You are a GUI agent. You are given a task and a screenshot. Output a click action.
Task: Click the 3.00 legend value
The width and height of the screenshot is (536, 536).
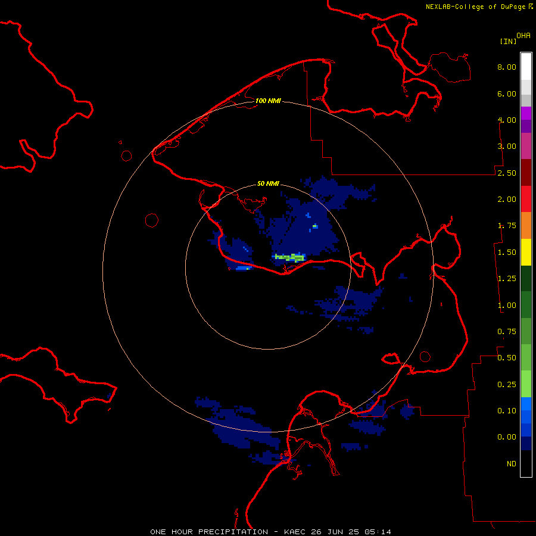coord(507,147)
